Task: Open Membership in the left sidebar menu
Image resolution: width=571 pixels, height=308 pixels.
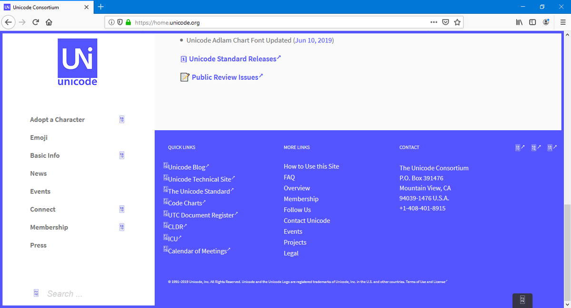Action: click(x=49, y=228)
